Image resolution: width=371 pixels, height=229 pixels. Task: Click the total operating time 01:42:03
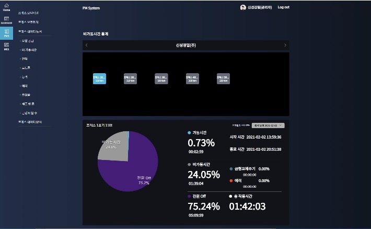247,207
